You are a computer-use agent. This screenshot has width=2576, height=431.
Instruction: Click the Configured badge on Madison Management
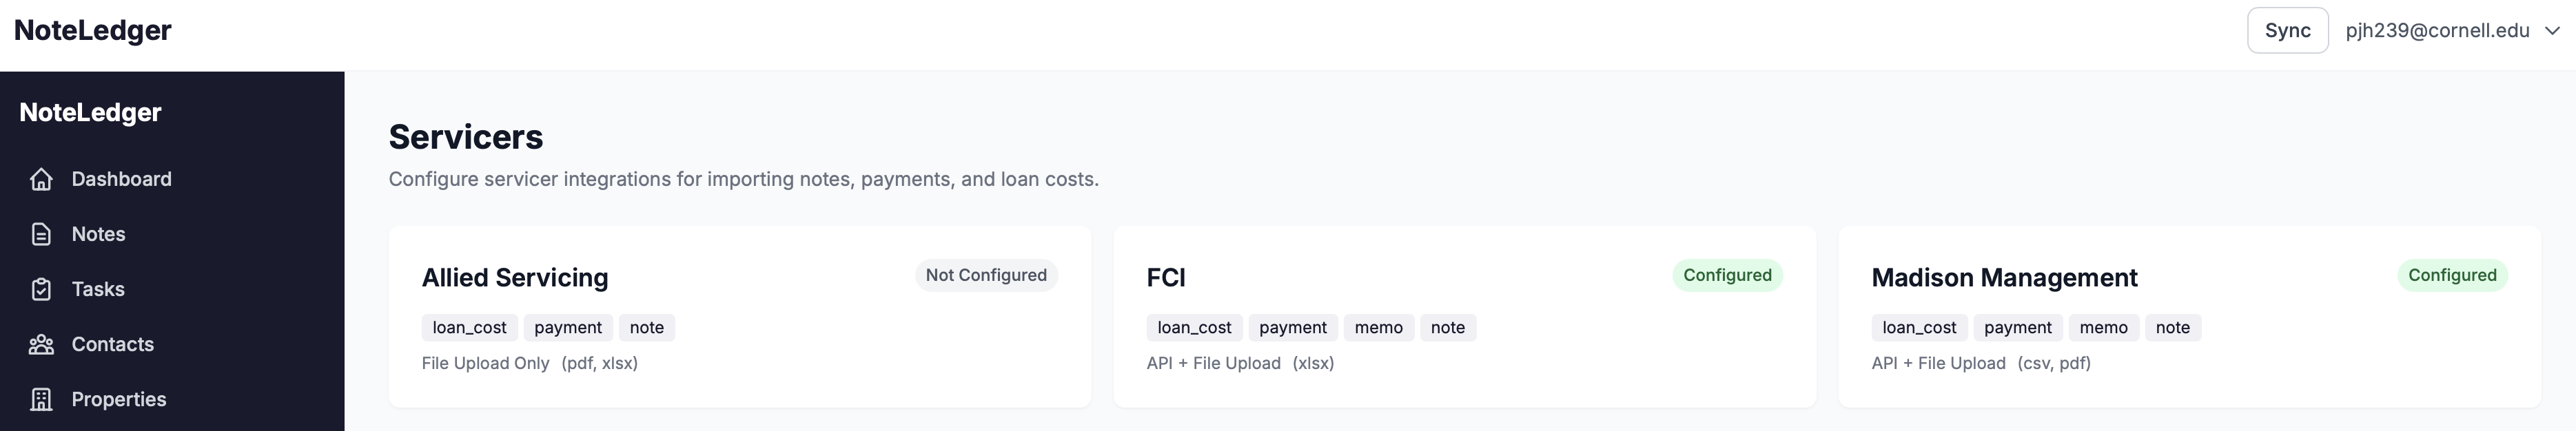pyautogui.click(x=2451, y=275)
